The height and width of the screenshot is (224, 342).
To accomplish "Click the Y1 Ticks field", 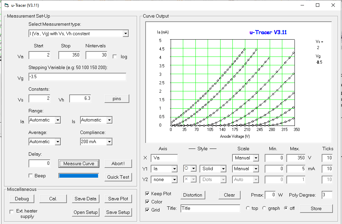I will (x=327, y=169).
